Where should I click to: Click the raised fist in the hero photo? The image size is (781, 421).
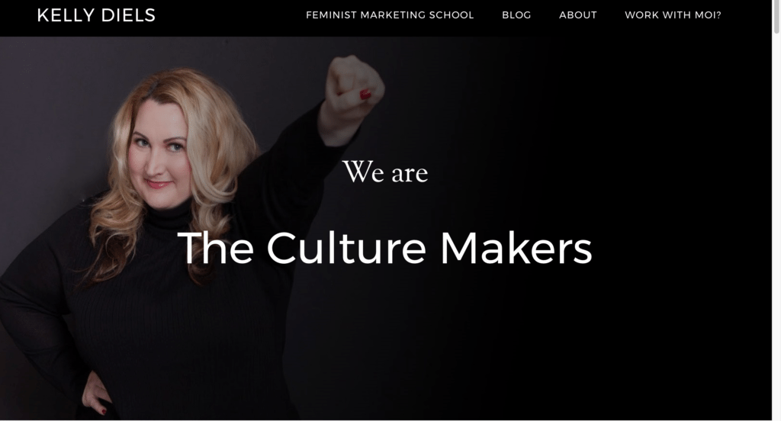coord(354,85)
